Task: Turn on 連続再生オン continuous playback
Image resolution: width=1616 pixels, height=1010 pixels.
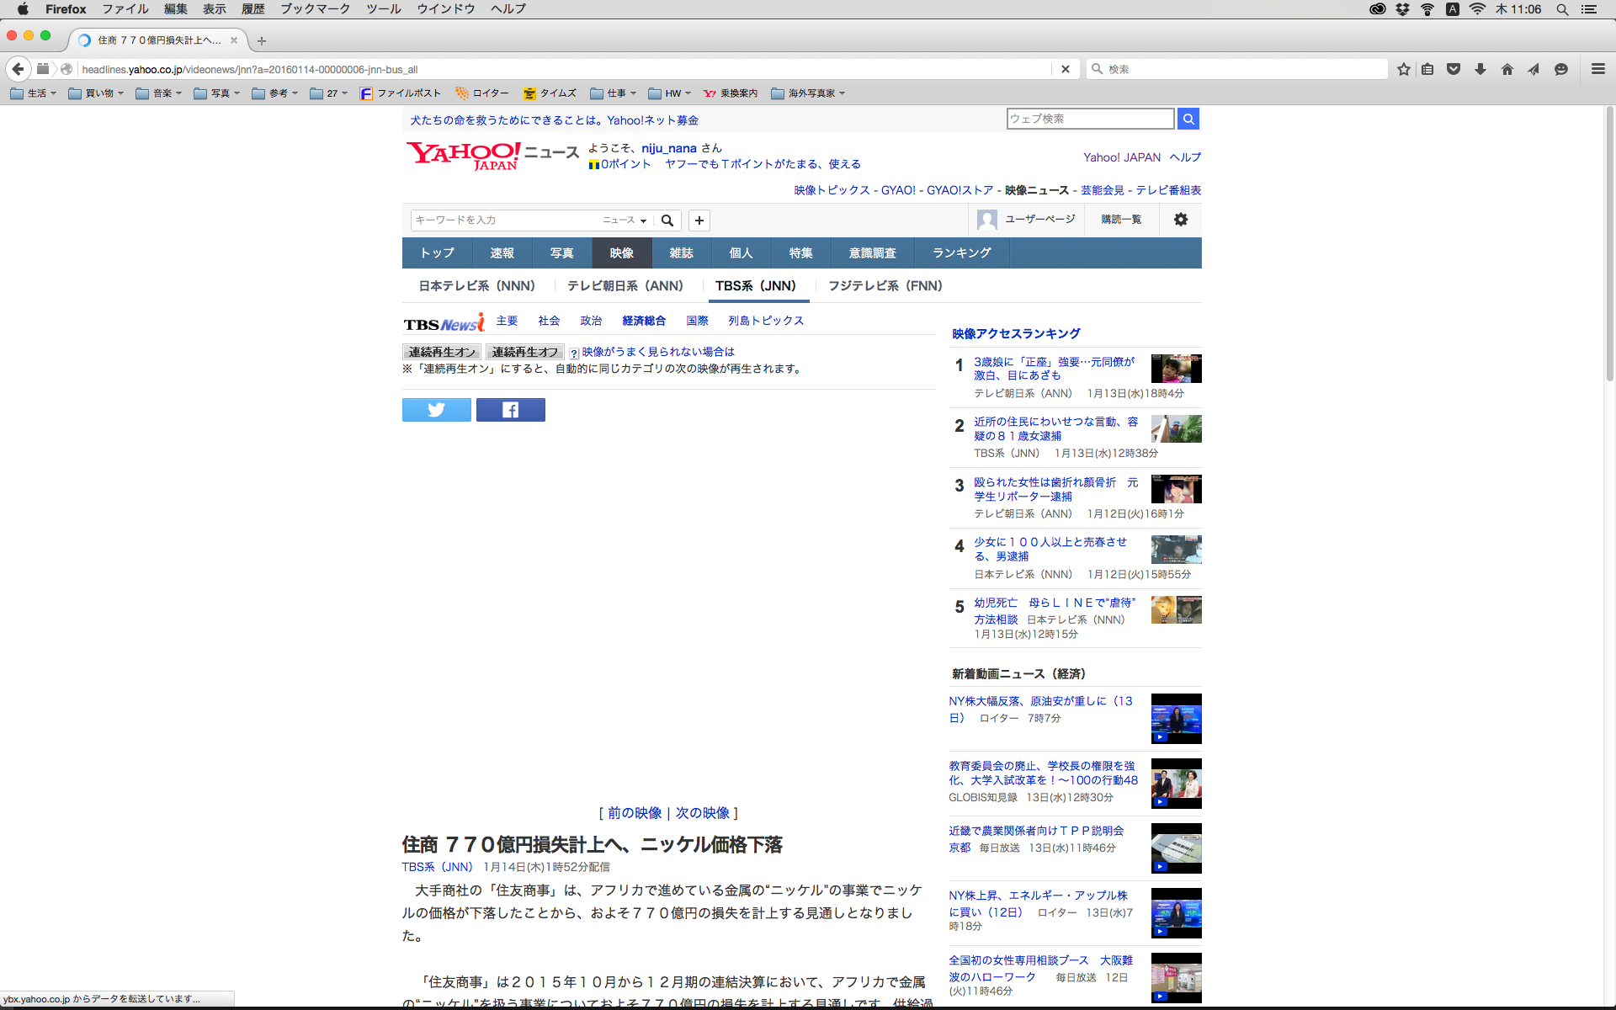Action: 442,352
